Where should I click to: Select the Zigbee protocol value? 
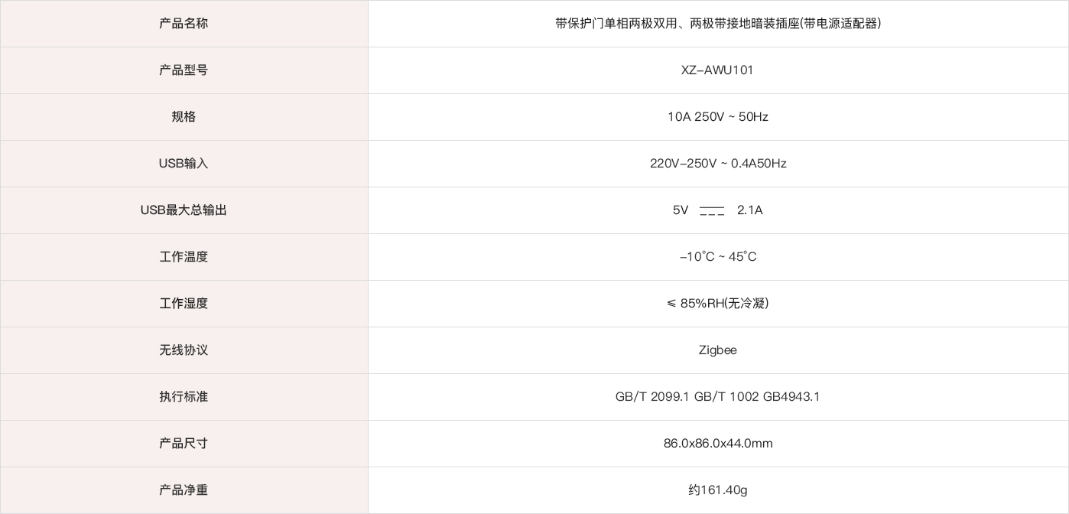[717, 350]
